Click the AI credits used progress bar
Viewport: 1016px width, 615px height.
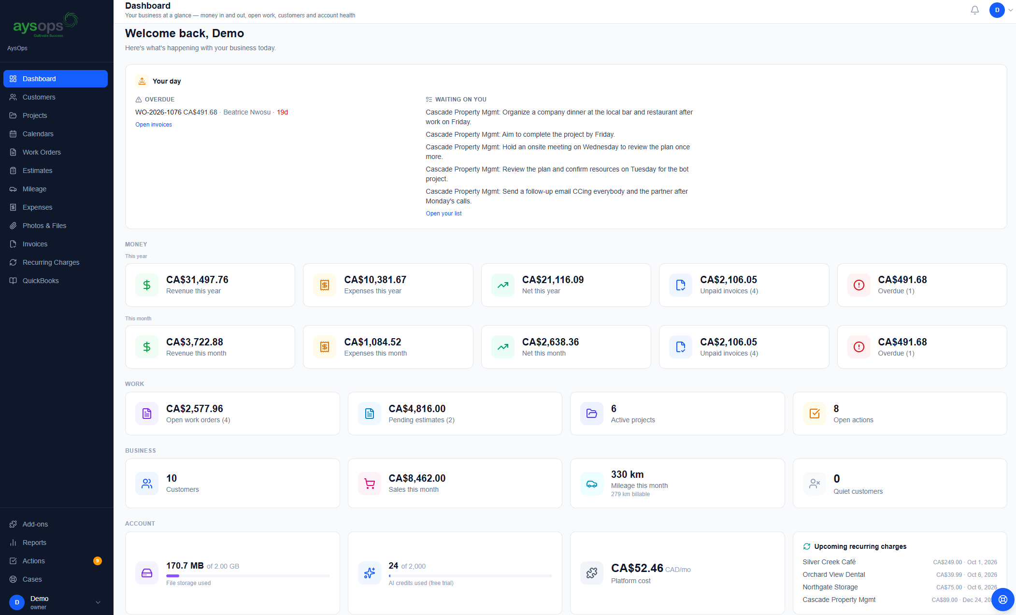(x=470, y=576)
